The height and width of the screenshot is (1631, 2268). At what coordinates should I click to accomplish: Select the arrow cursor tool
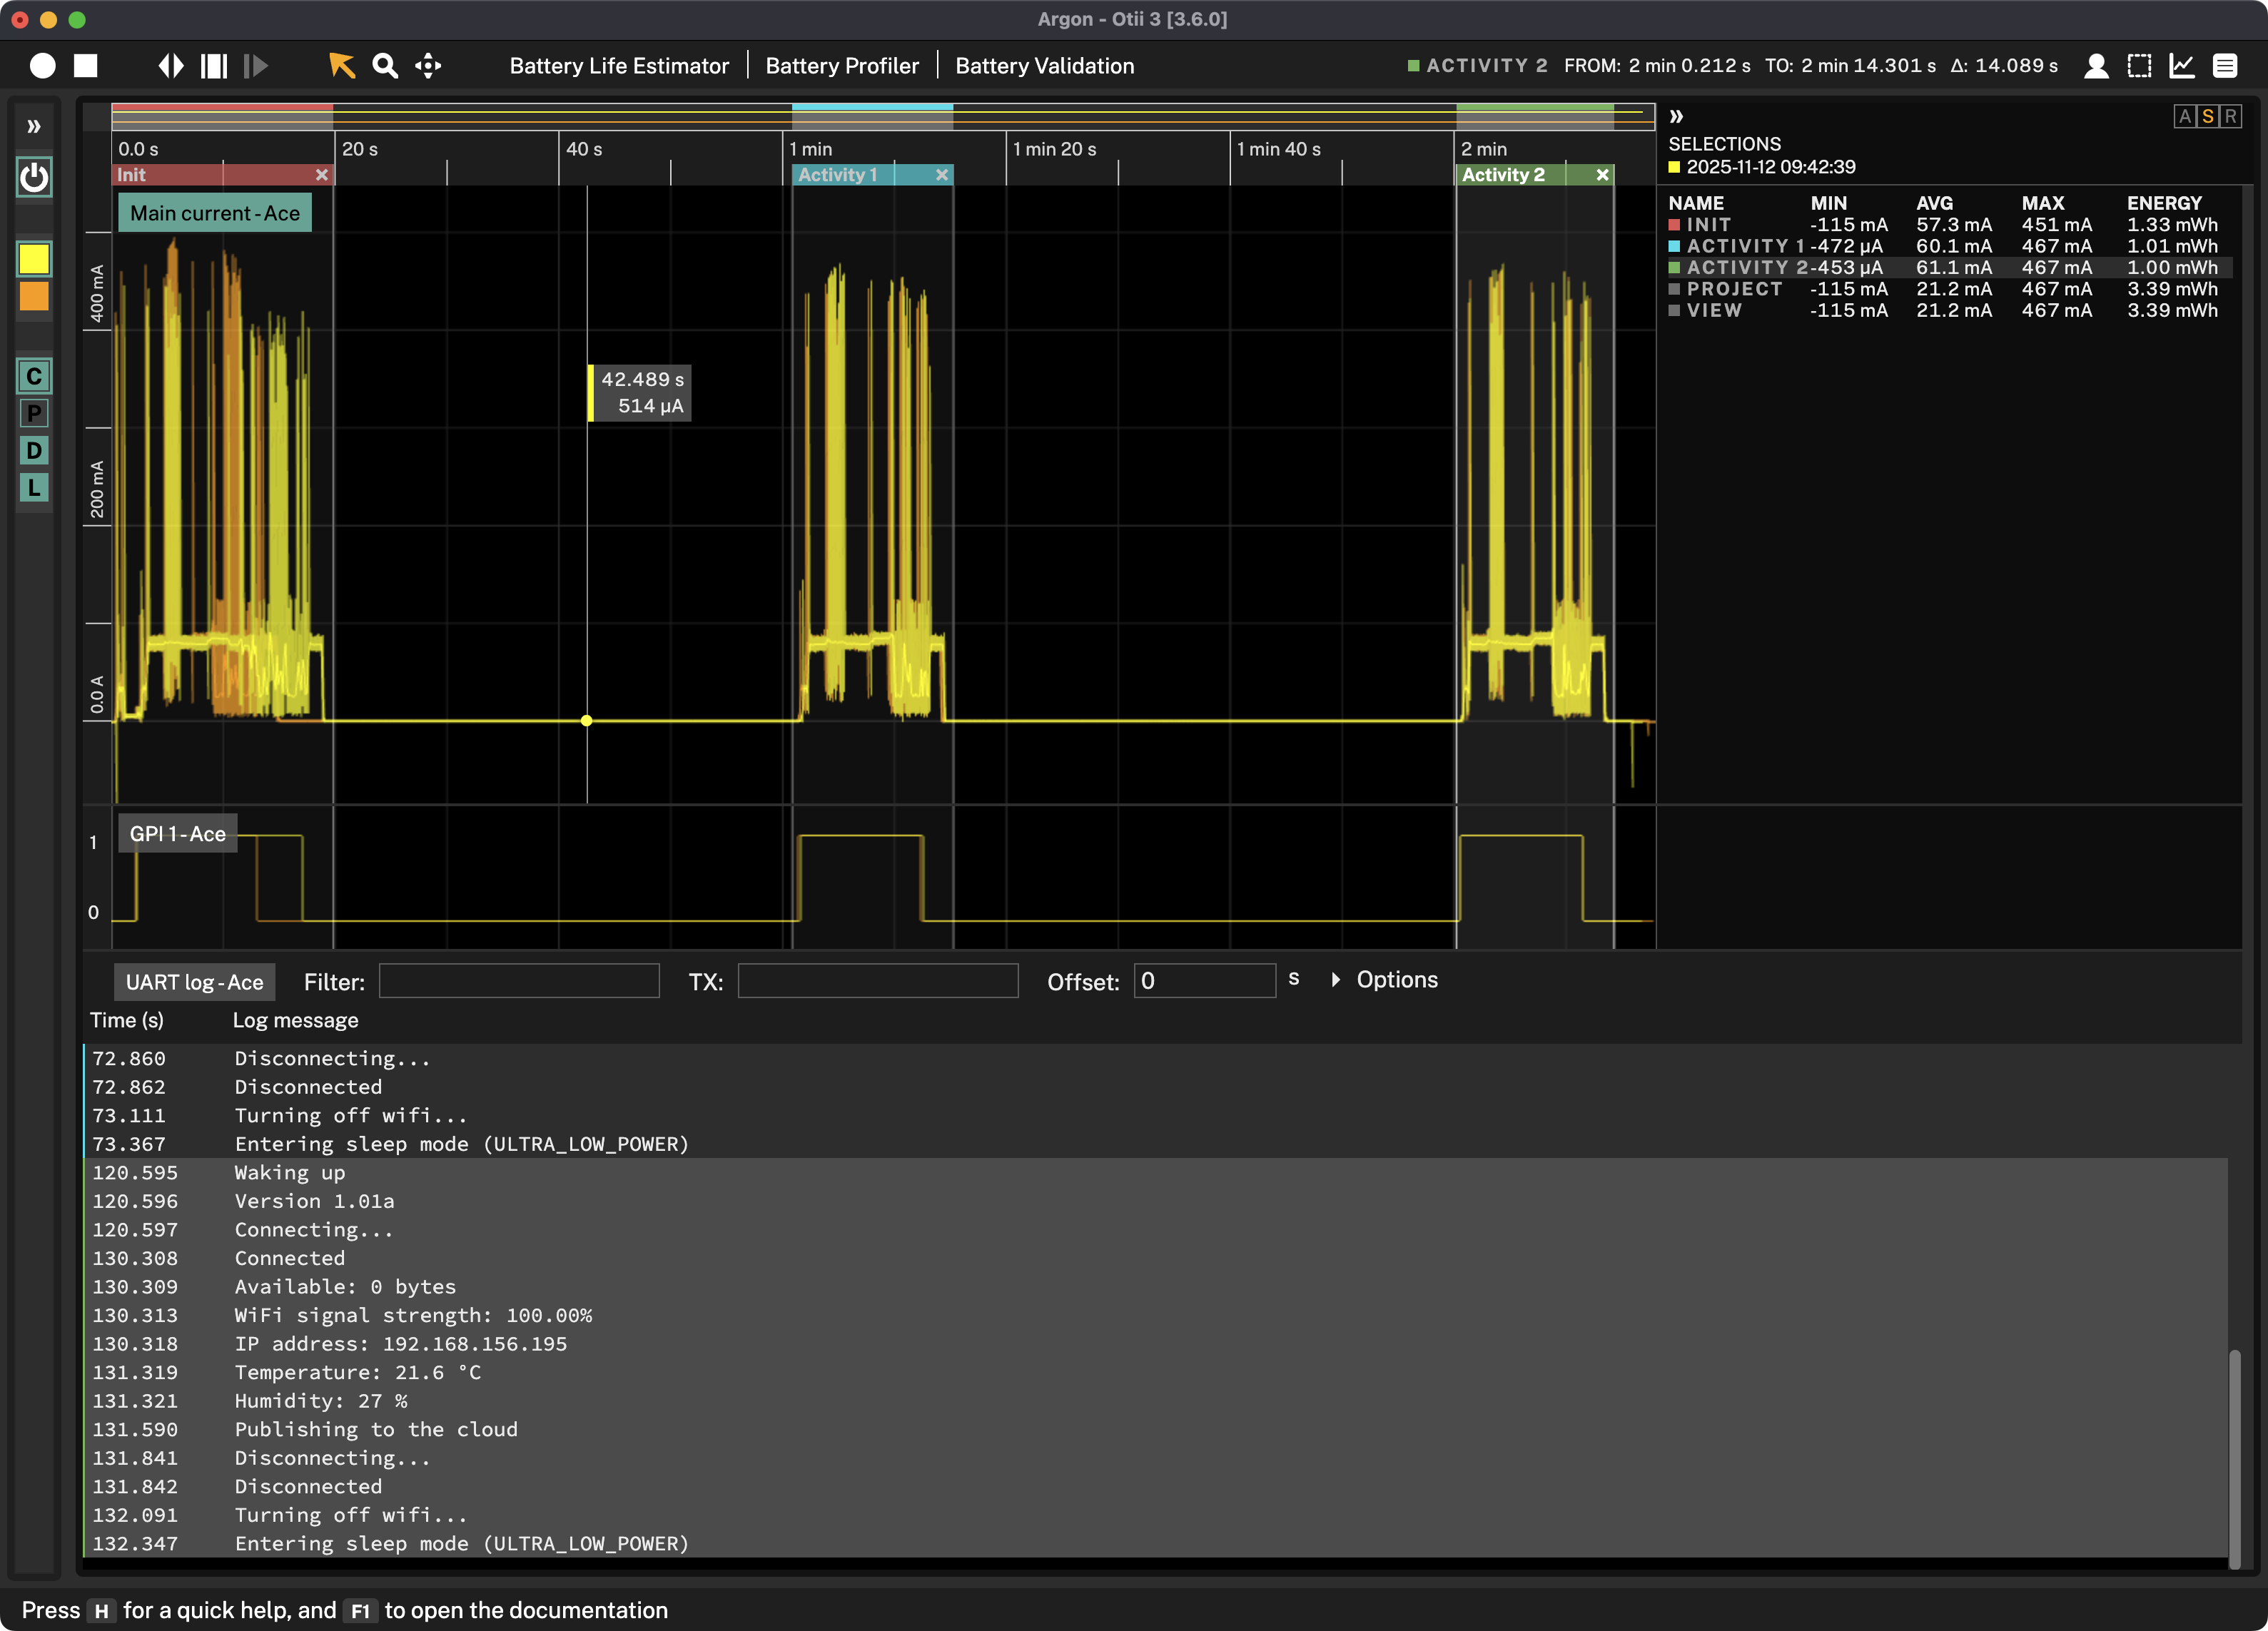341,66
